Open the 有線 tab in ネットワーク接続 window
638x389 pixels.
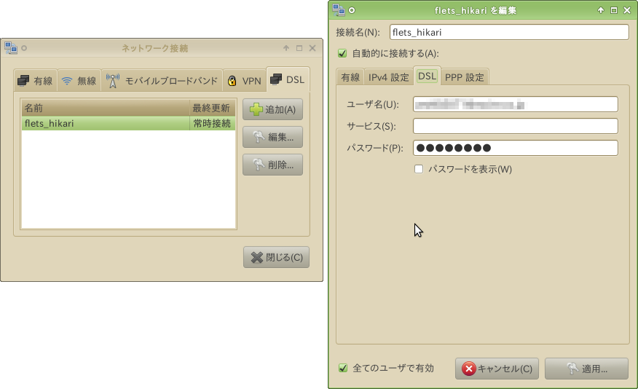(36, 81)
